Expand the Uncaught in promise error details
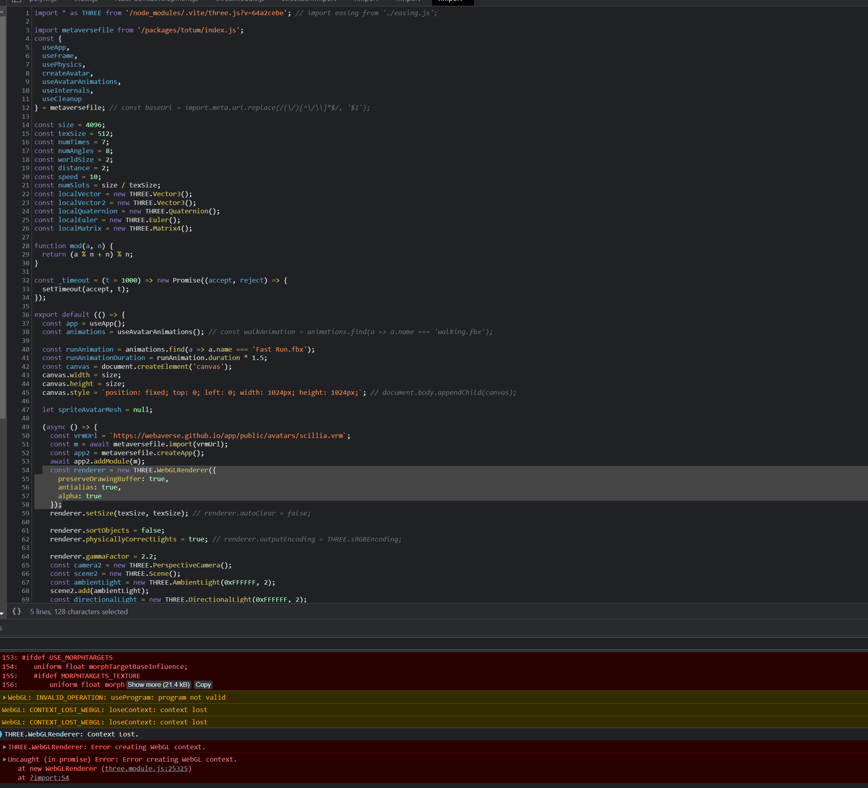 4,759
